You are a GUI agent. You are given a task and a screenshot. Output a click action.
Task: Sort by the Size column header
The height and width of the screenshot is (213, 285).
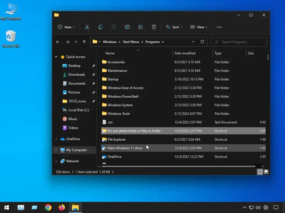(x=256, y=53)
